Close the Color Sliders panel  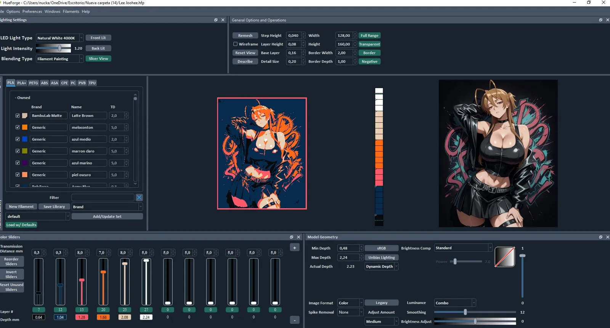(299, 237)
